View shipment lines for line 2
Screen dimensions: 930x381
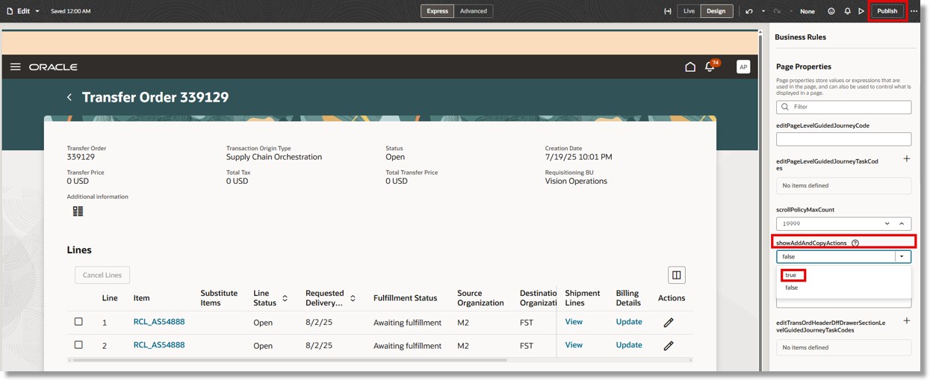click(574, 345)
